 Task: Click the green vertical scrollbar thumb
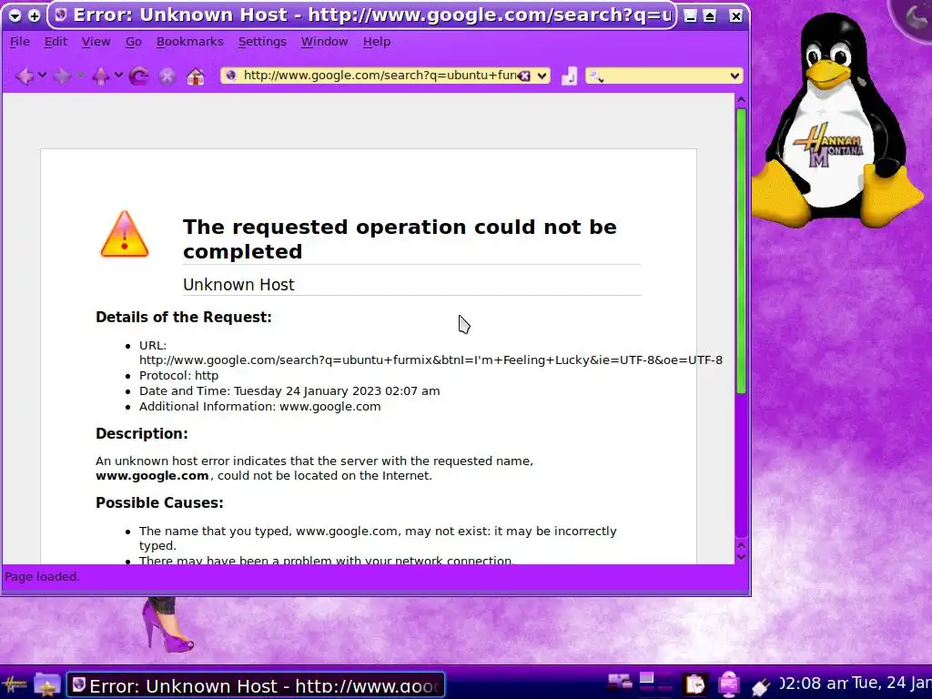(x=741, y=251)
